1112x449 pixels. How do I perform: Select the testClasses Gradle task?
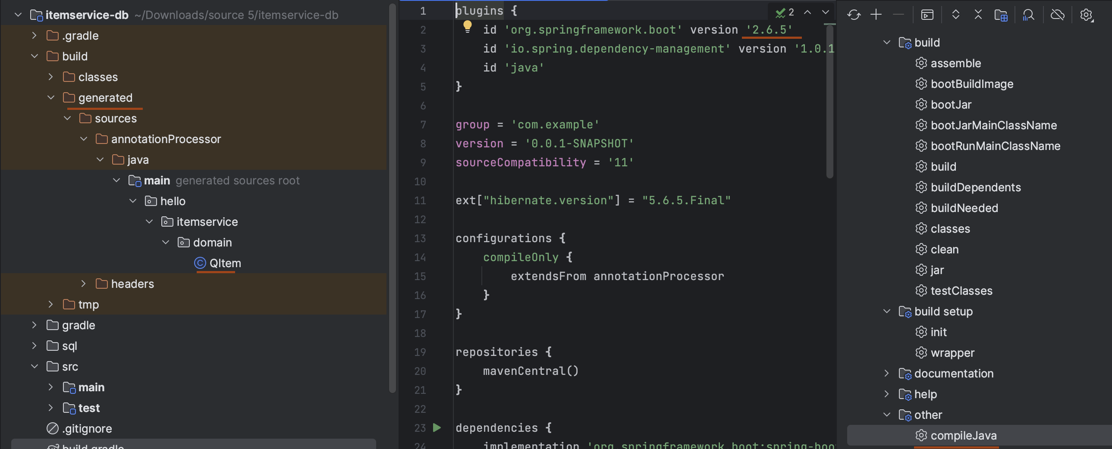954,291
